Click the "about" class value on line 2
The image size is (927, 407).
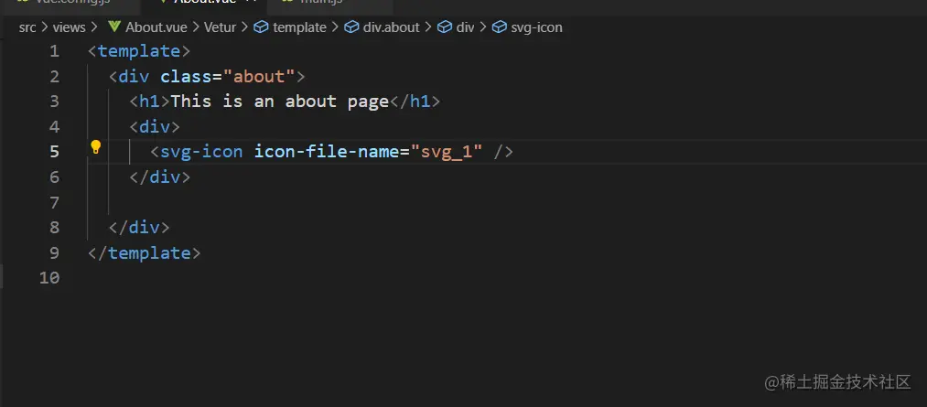click(258, 76)
